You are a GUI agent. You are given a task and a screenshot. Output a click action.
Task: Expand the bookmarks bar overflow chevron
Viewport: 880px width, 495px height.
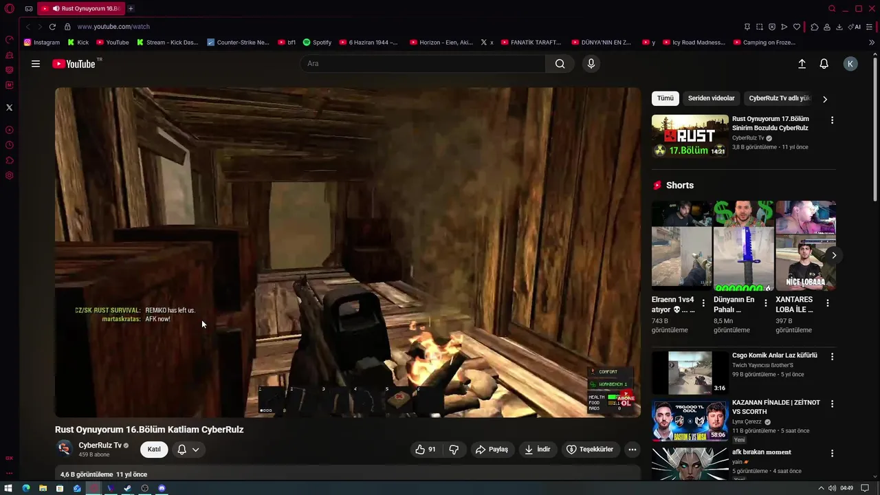[872, 43]
